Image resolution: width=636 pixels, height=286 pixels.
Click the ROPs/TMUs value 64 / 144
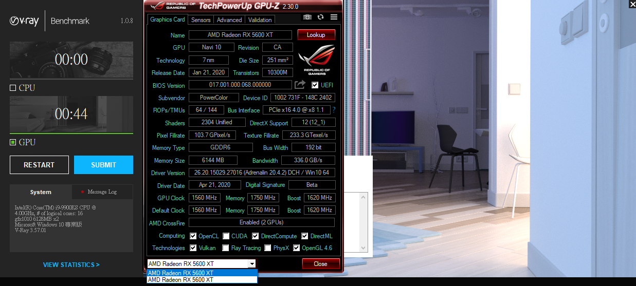pos(206,110)
